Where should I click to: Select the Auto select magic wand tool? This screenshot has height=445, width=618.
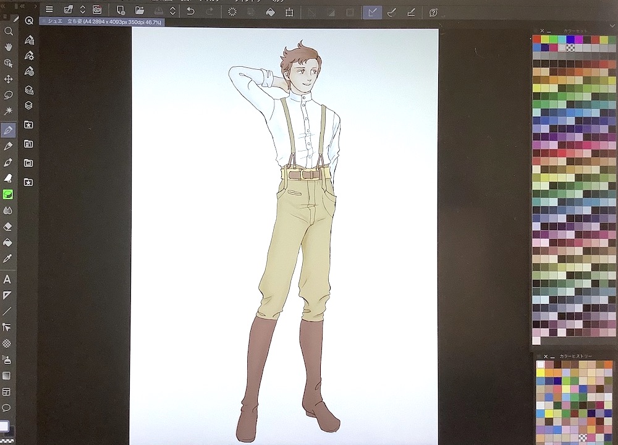(x=8, y=111)
